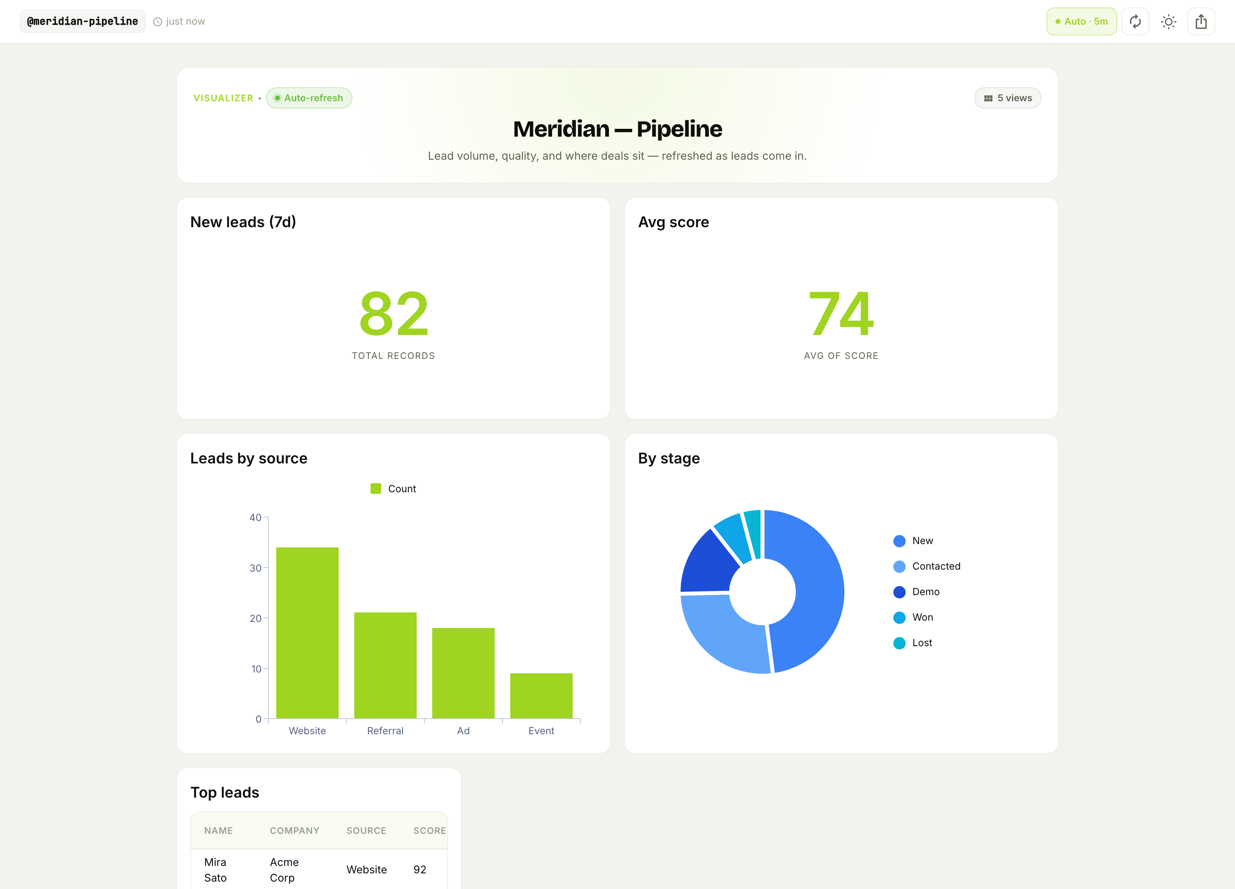Click the Referral bar in chart
The image size is (1235, 889).
tap(385, 665)
